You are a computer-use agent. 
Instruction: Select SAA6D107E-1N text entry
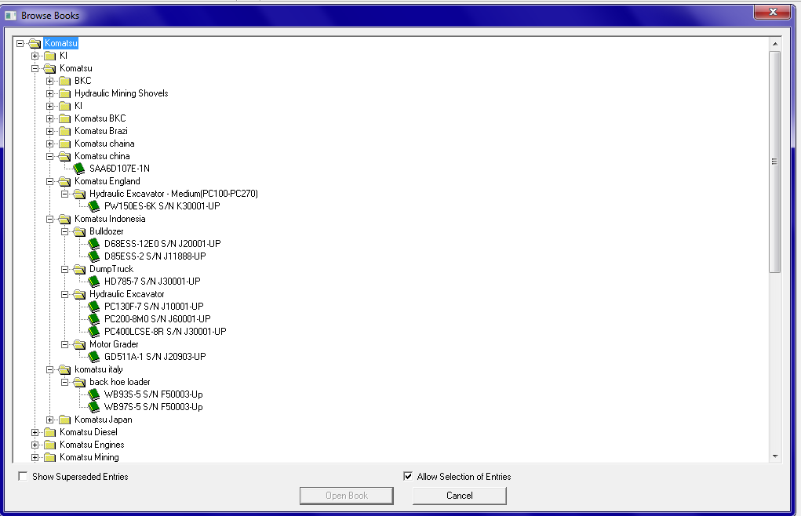(119, 169)
